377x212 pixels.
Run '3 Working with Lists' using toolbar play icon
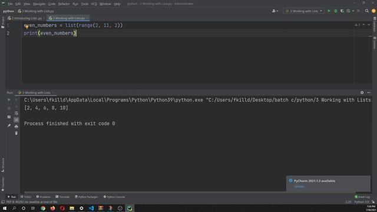pos(329,11)
